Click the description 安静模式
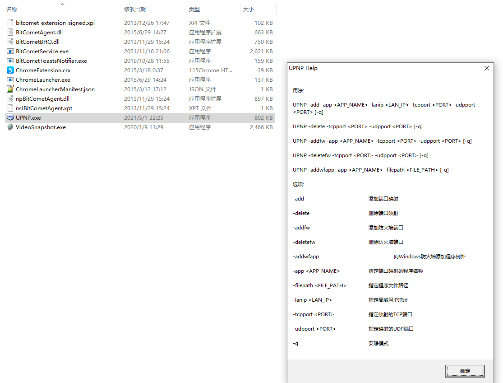Viewport: 503px width, 383px height. click(378, 343)
